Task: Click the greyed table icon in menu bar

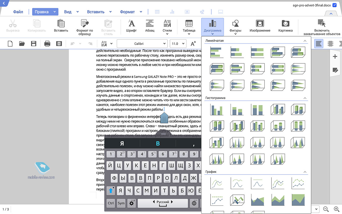Action: point(157,12)
